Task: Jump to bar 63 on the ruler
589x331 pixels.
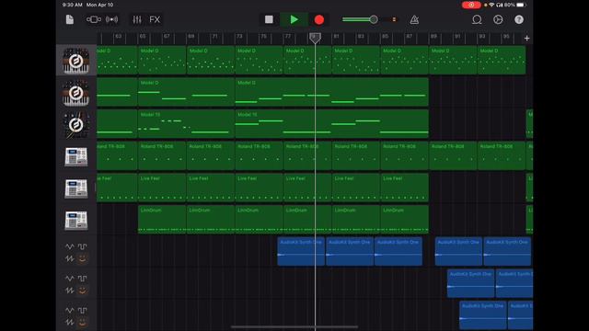Action: (x=119, y=37)
